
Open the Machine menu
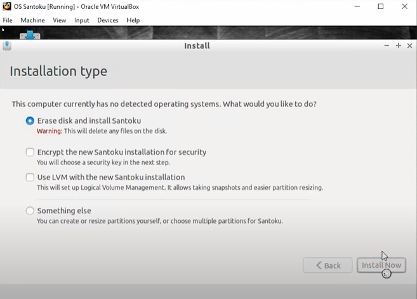point(33,20)
